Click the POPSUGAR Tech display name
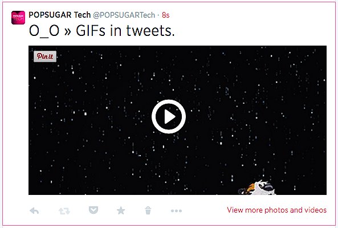 coord(60,15)
